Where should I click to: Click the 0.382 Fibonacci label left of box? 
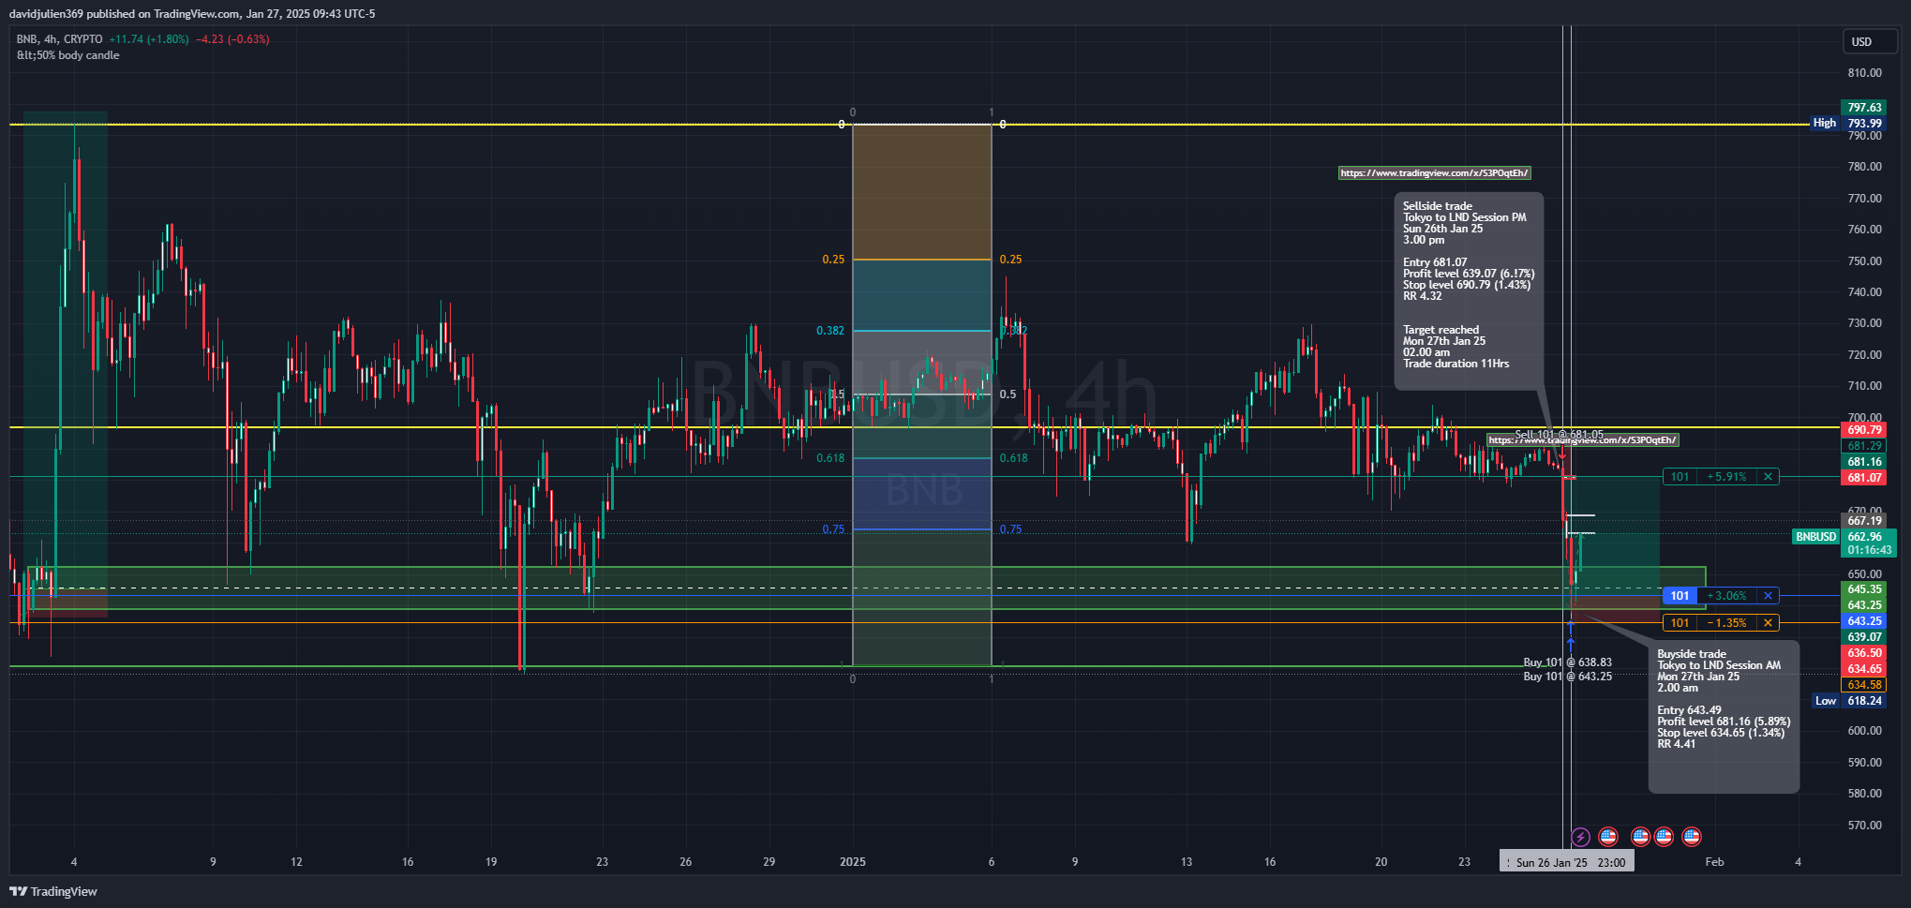click(x=830, y=331)
